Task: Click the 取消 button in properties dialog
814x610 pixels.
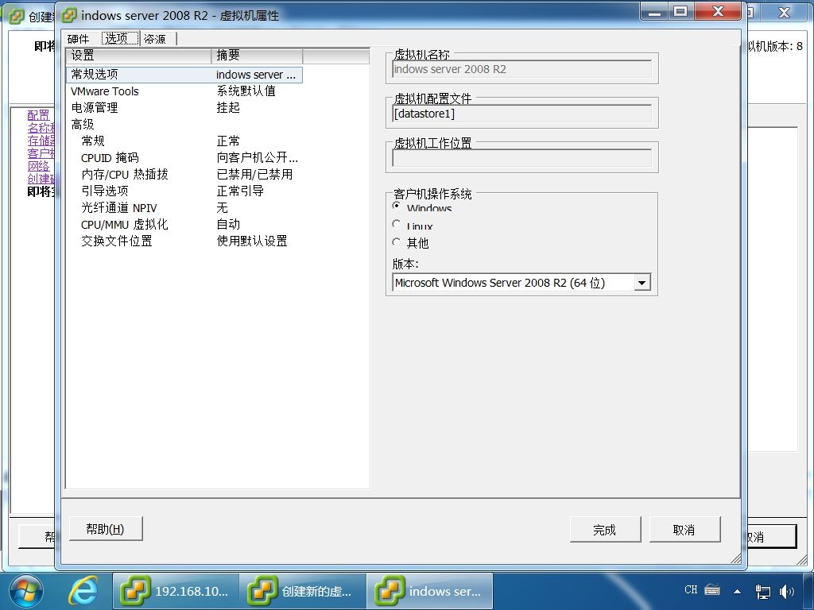Action: tap(684, 530)
